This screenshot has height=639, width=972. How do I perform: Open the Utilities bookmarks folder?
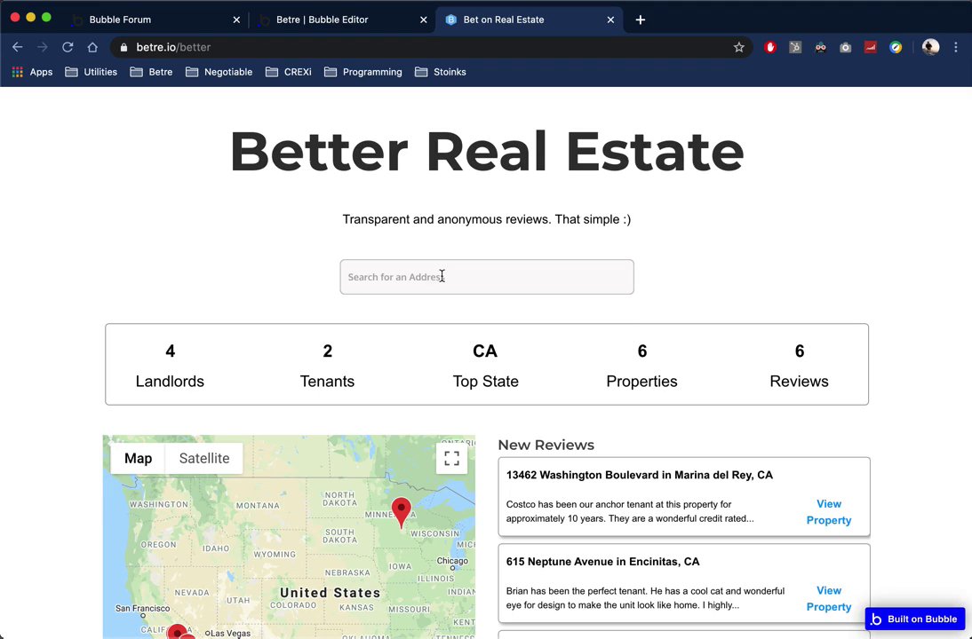[x=92, y=72]
